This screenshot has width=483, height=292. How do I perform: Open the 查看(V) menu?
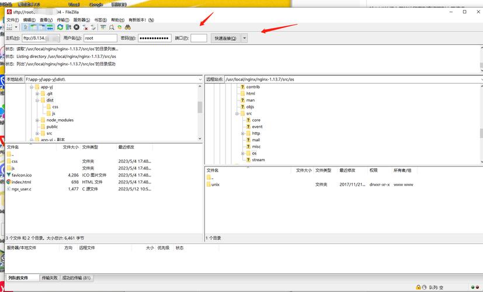(46, 20)
